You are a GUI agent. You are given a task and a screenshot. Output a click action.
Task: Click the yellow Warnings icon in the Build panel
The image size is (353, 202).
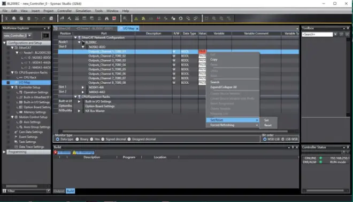74,152
